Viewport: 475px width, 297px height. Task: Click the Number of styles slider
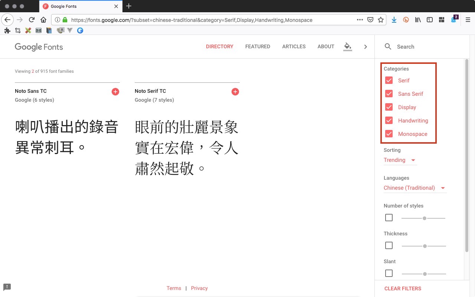[x=423, y=218]
